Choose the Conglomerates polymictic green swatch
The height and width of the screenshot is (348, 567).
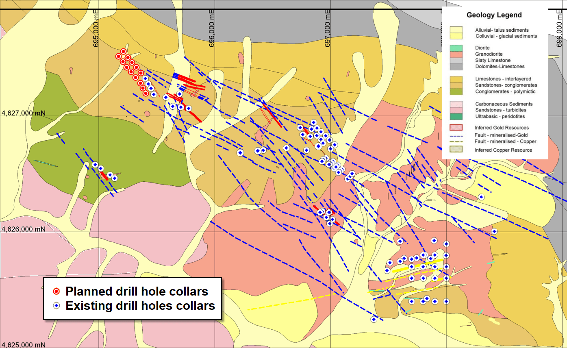(x=456, y=91)
